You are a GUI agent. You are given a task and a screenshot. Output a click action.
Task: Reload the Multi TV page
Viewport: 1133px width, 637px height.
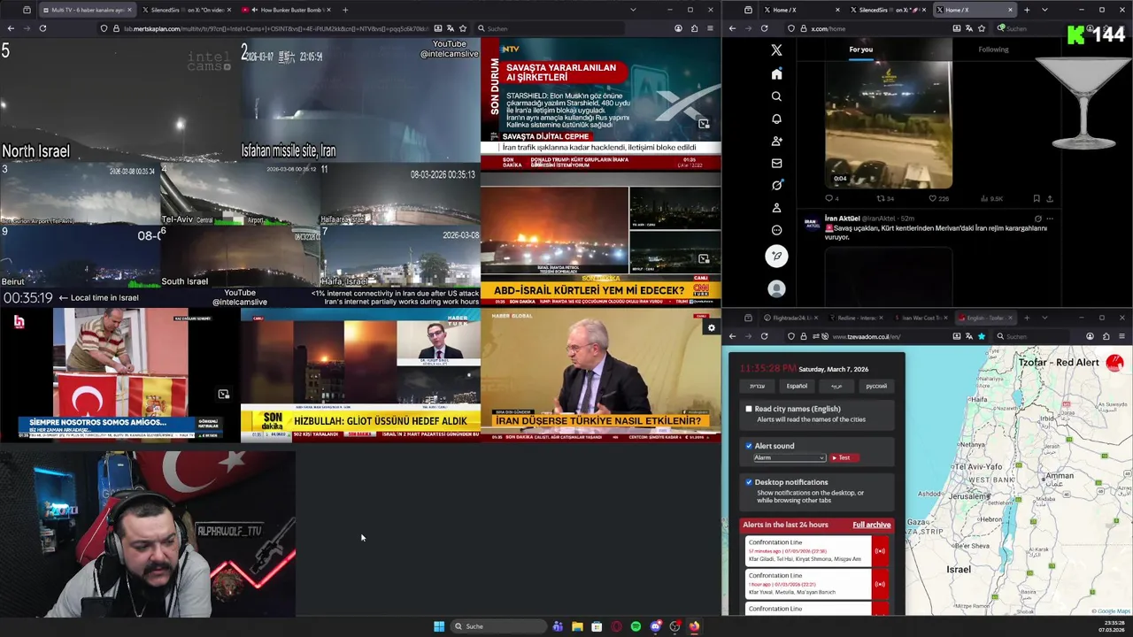pos(42,28)
